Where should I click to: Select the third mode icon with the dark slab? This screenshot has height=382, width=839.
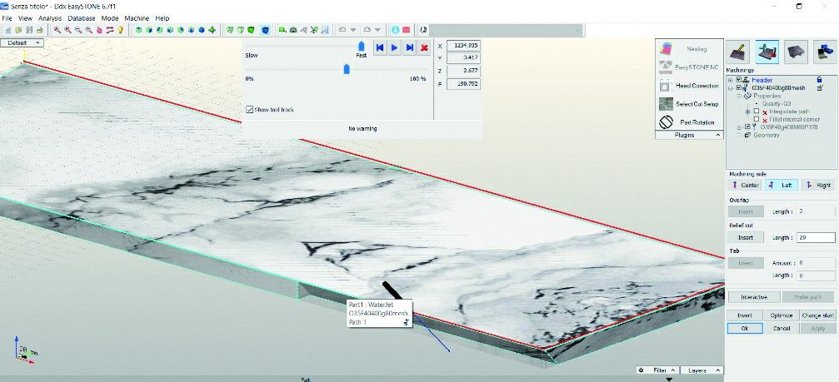tap(796, 52)
